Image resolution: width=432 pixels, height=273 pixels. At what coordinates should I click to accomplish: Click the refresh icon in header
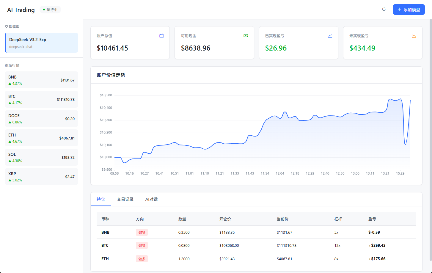coord(384,9)
